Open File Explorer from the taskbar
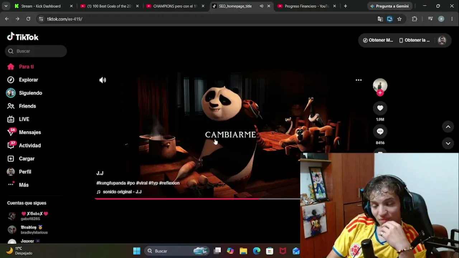The width and height of the screenshot is (459, 258). coord(243,251)
